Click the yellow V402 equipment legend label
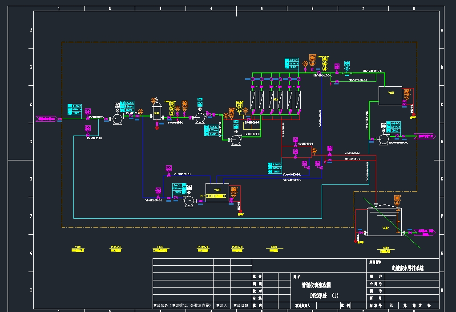This screenshot has height=312, width=456. tap(78, 249)
